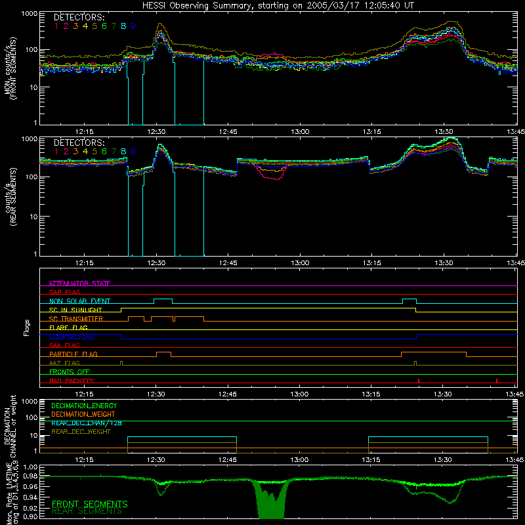Click the FRONT SEGMENTS livetime legend label
Viewport: 525px width, 525px height.
pos(90,504)
